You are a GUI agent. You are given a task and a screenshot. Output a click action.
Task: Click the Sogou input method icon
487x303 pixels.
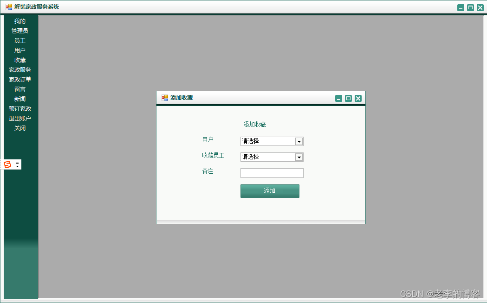(7, 164)
